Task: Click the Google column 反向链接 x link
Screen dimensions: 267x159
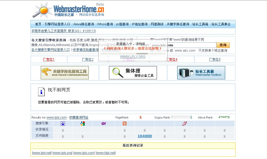Action: click(83, 136)
